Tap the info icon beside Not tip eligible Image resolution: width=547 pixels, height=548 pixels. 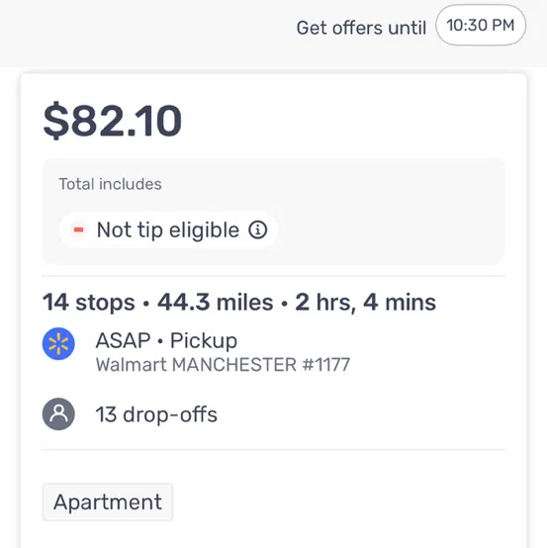258,229
